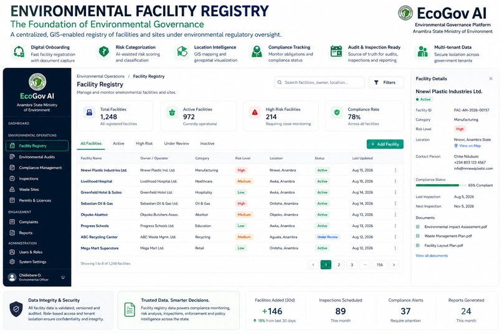
Task: Go to the previous page arrow
Action: (x=313, y=264)
